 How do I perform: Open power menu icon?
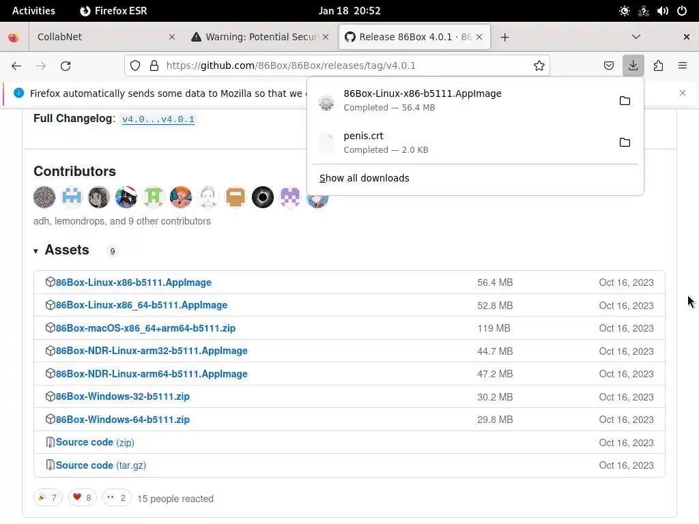click(x=682, y=11)
